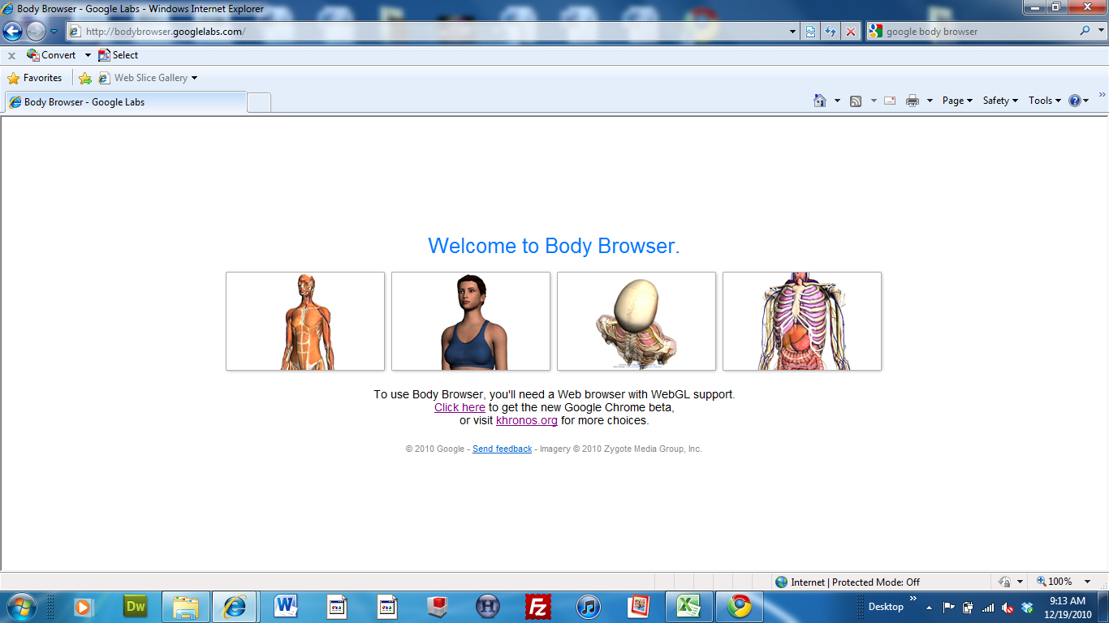Image resolution: width=1109 pixels, height=623 pixels.
Task: Click the taskbar clock showing 9:13 AM
Action: tap(1068, 607)
